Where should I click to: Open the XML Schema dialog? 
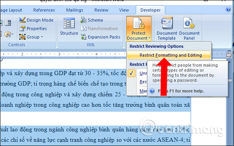92,20
